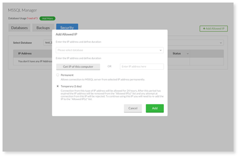This screenshot has width=239, height=157.
Task: Click the 'Add Allowed IP' dialog title
Action: (x=66, y=34)
